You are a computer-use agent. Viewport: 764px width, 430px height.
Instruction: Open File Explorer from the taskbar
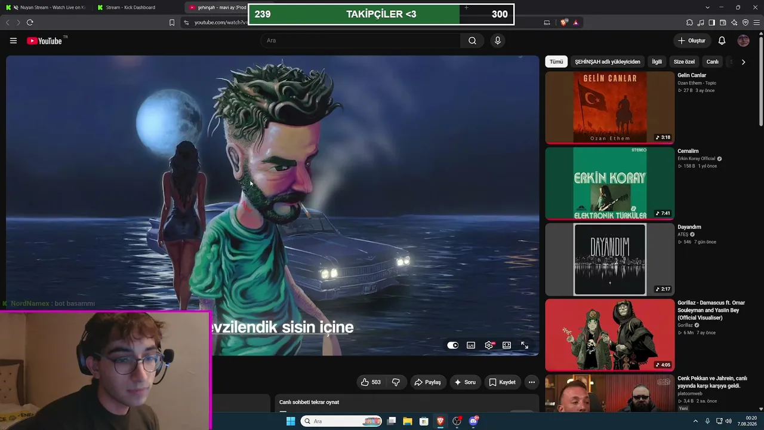coord(408,421)
